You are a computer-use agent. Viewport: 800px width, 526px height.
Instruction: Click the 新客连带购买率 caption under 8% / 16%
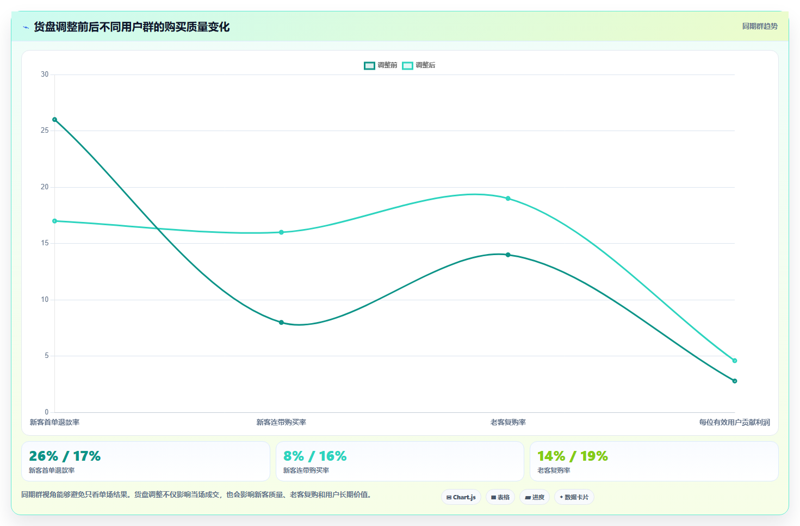(x=306, y=471)
